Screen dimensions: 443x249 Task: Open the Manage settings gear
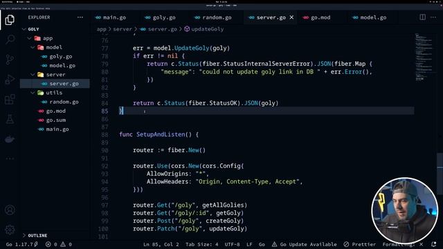tap(10, 230)
